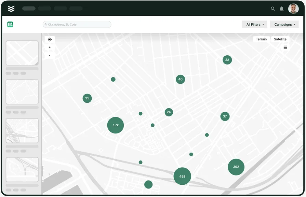Open the All Filters dropdown
The width and height of the screenshot is (306, 197).
(254, 24)
